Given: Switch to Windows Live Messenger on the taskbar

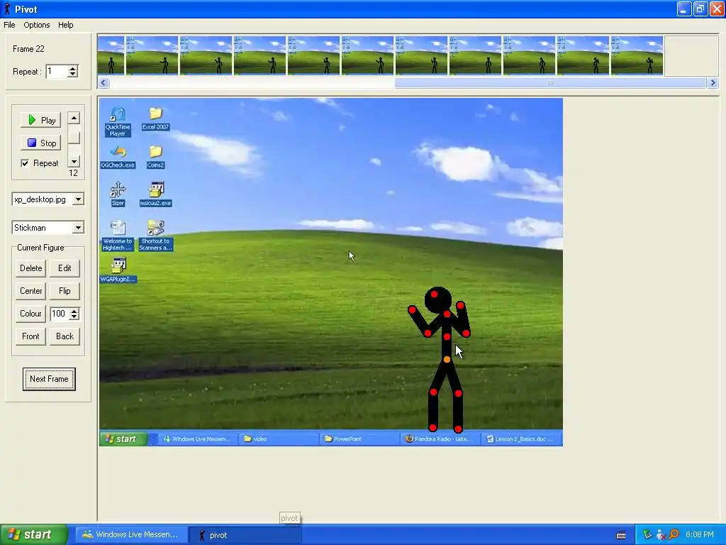Looking at the screenshot, I should click(x=130, y=535).
